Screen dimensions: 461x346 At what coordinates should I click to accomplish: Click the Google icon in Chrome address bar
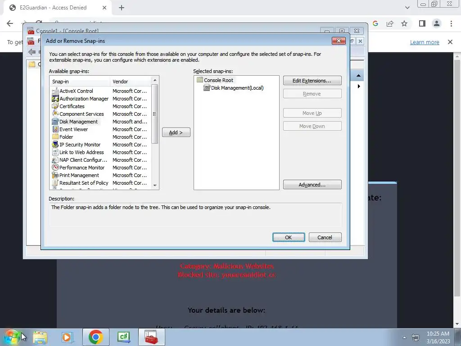tap(375, 23)
